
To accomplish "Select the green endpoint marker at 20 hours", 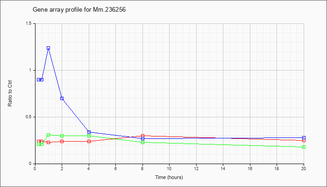I will (x=304, y=147).
